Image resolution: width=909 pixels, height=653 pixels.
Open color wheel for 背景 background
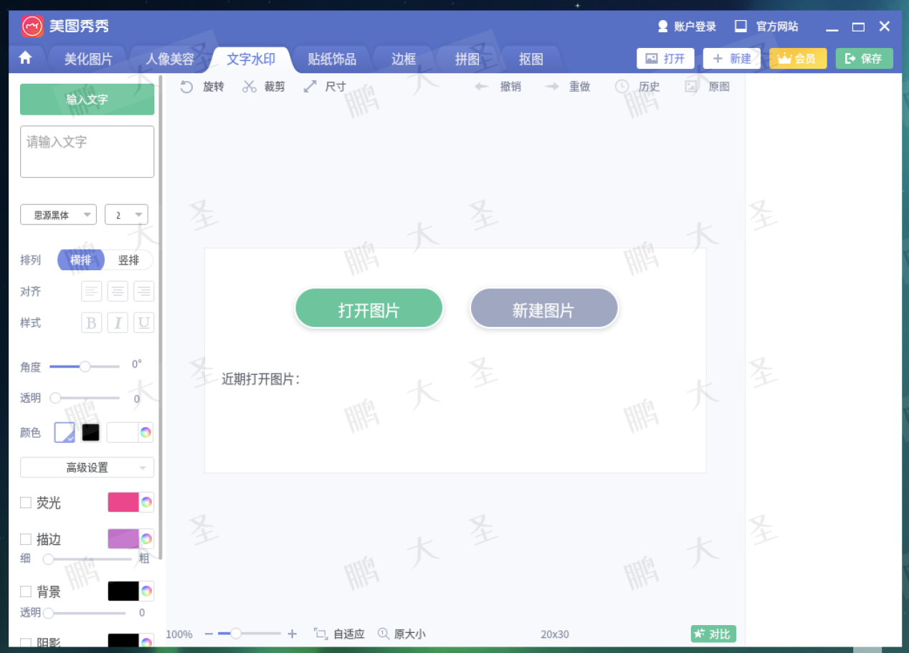(x=146, y=591)
